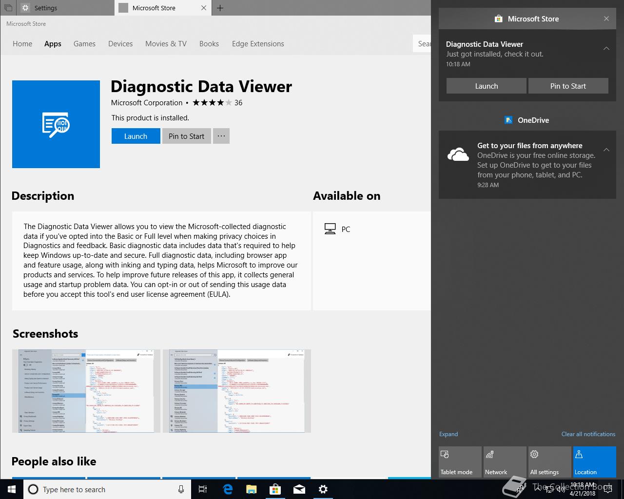Open Settings gear on the taskbar
Screen dimensions: 624x499
tap(323, 489)
